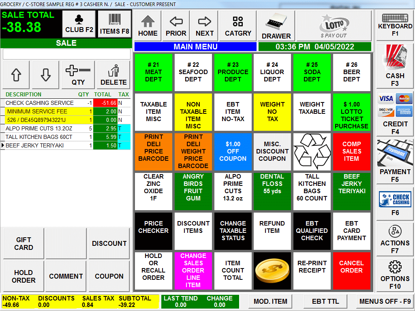Screen dimensions: 415x311
Task: Select the green #21 Meat Dept tile
Action: click(153, 72)
